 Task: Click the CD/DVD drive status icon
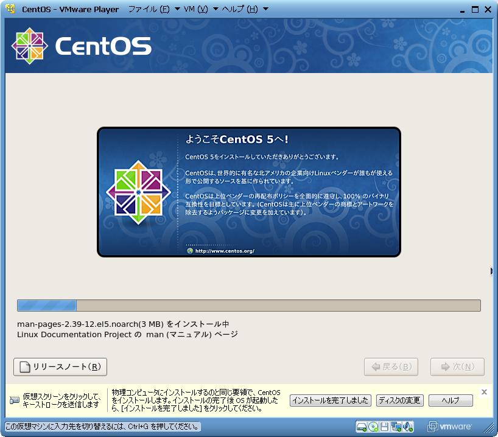(373, 426)
